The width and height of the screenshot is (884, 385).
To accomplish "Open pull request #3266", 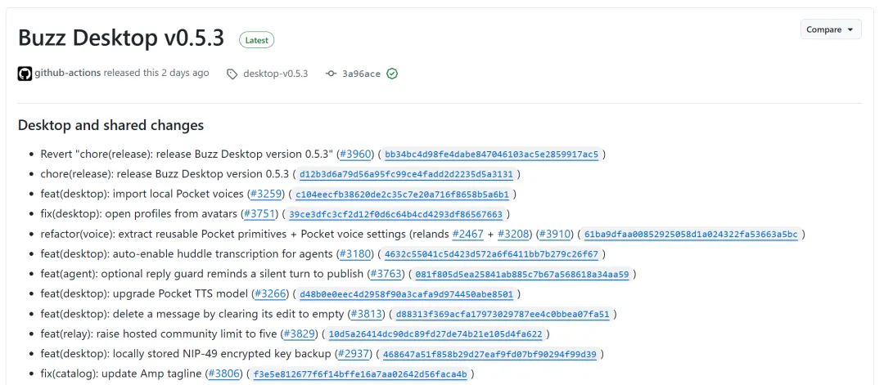I will 272,293.
